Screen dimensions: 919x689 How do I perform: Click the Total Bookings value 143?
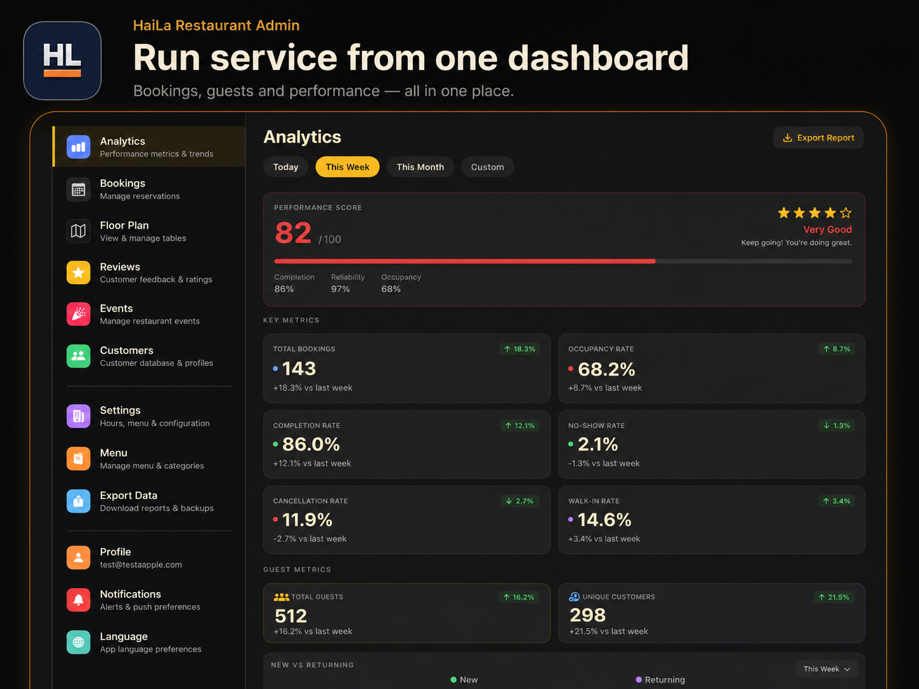tap(299, 369)
